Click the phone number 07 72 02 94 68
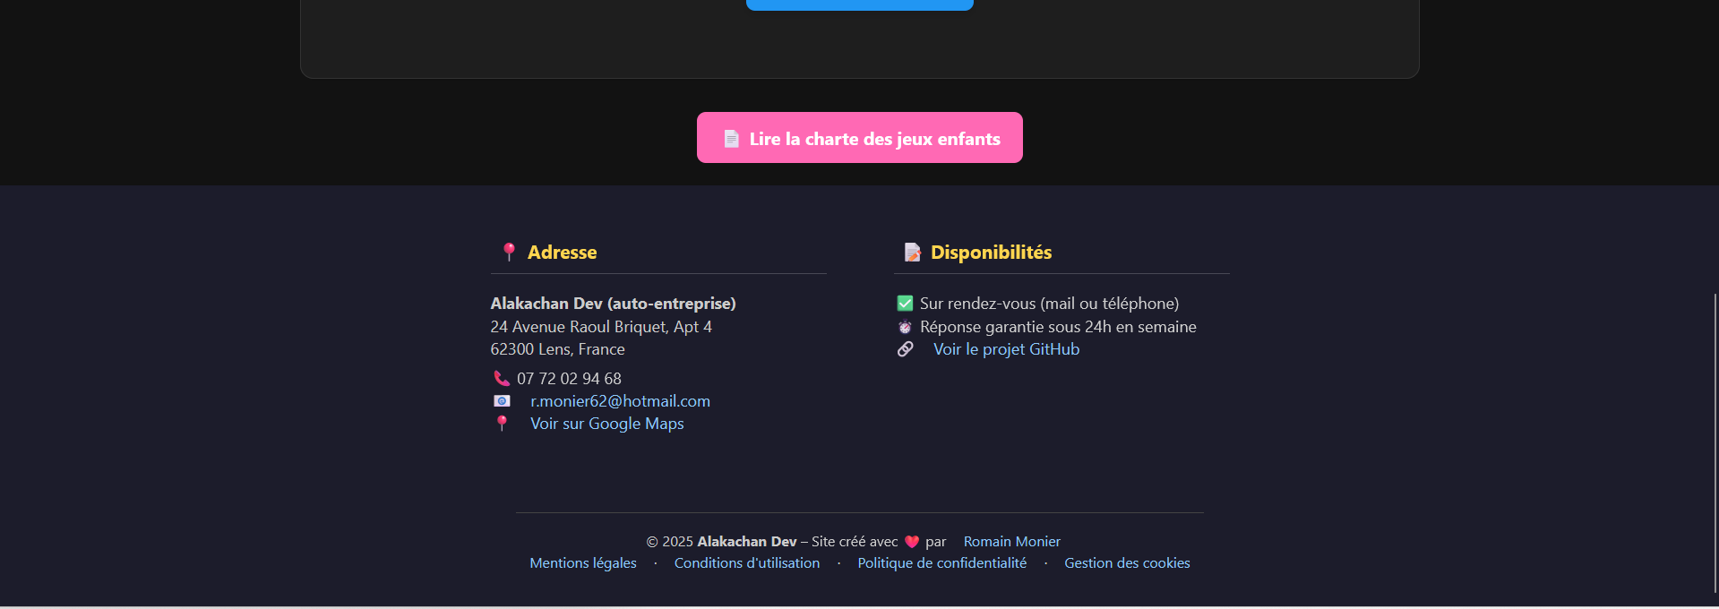 pos(569,379)
